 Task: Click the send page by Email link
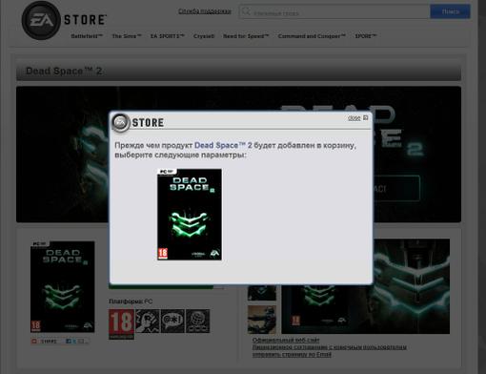292,354
